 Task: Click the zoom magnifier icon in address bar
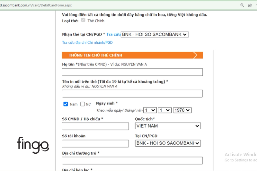click(x=242, y=5)
